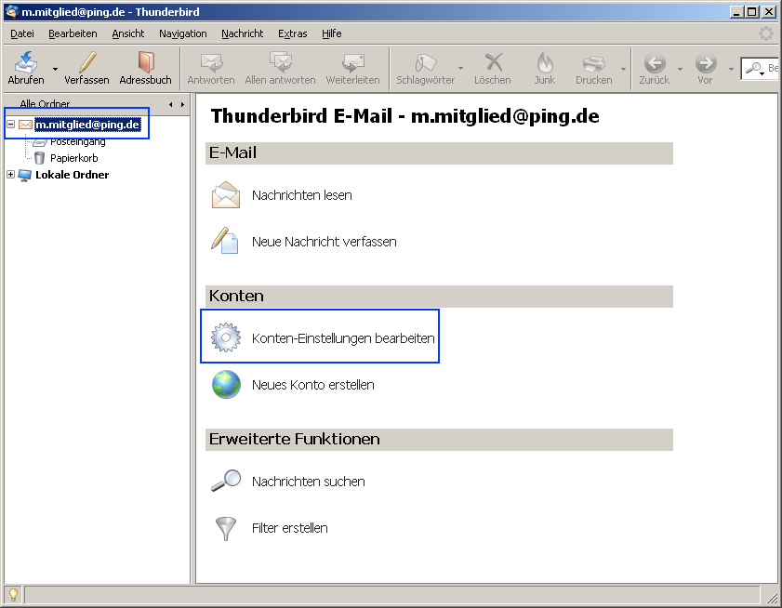Image resolution: width=782 pixels, height=608 pixels.
Task: Open the dropdown arrow beside Abrufen
Action: [55, 69]
